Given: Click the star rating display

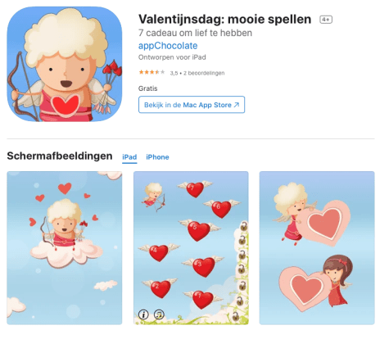Looking at the screenshot, I should click(152, 72).
